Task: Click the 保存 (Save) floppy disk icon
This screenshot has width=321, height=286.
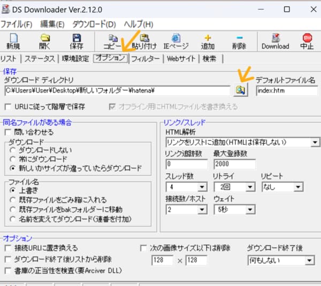Action: coord(77,41)
